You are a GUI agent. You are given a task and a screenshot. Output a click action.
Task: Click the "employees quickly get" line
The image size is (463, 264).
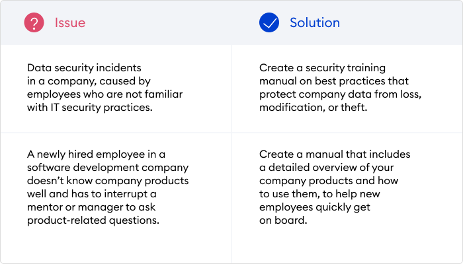(x=312, y=207)
